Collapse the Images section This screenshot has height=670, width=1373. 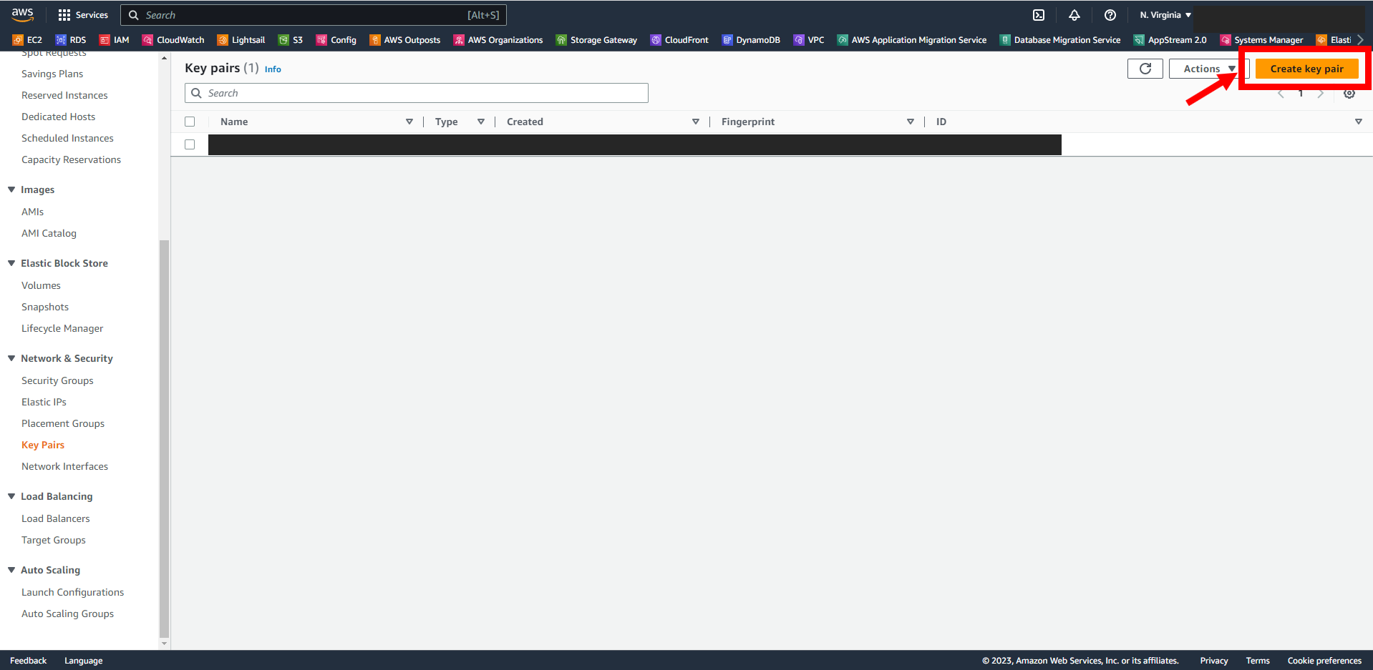[x=11, y=189]
